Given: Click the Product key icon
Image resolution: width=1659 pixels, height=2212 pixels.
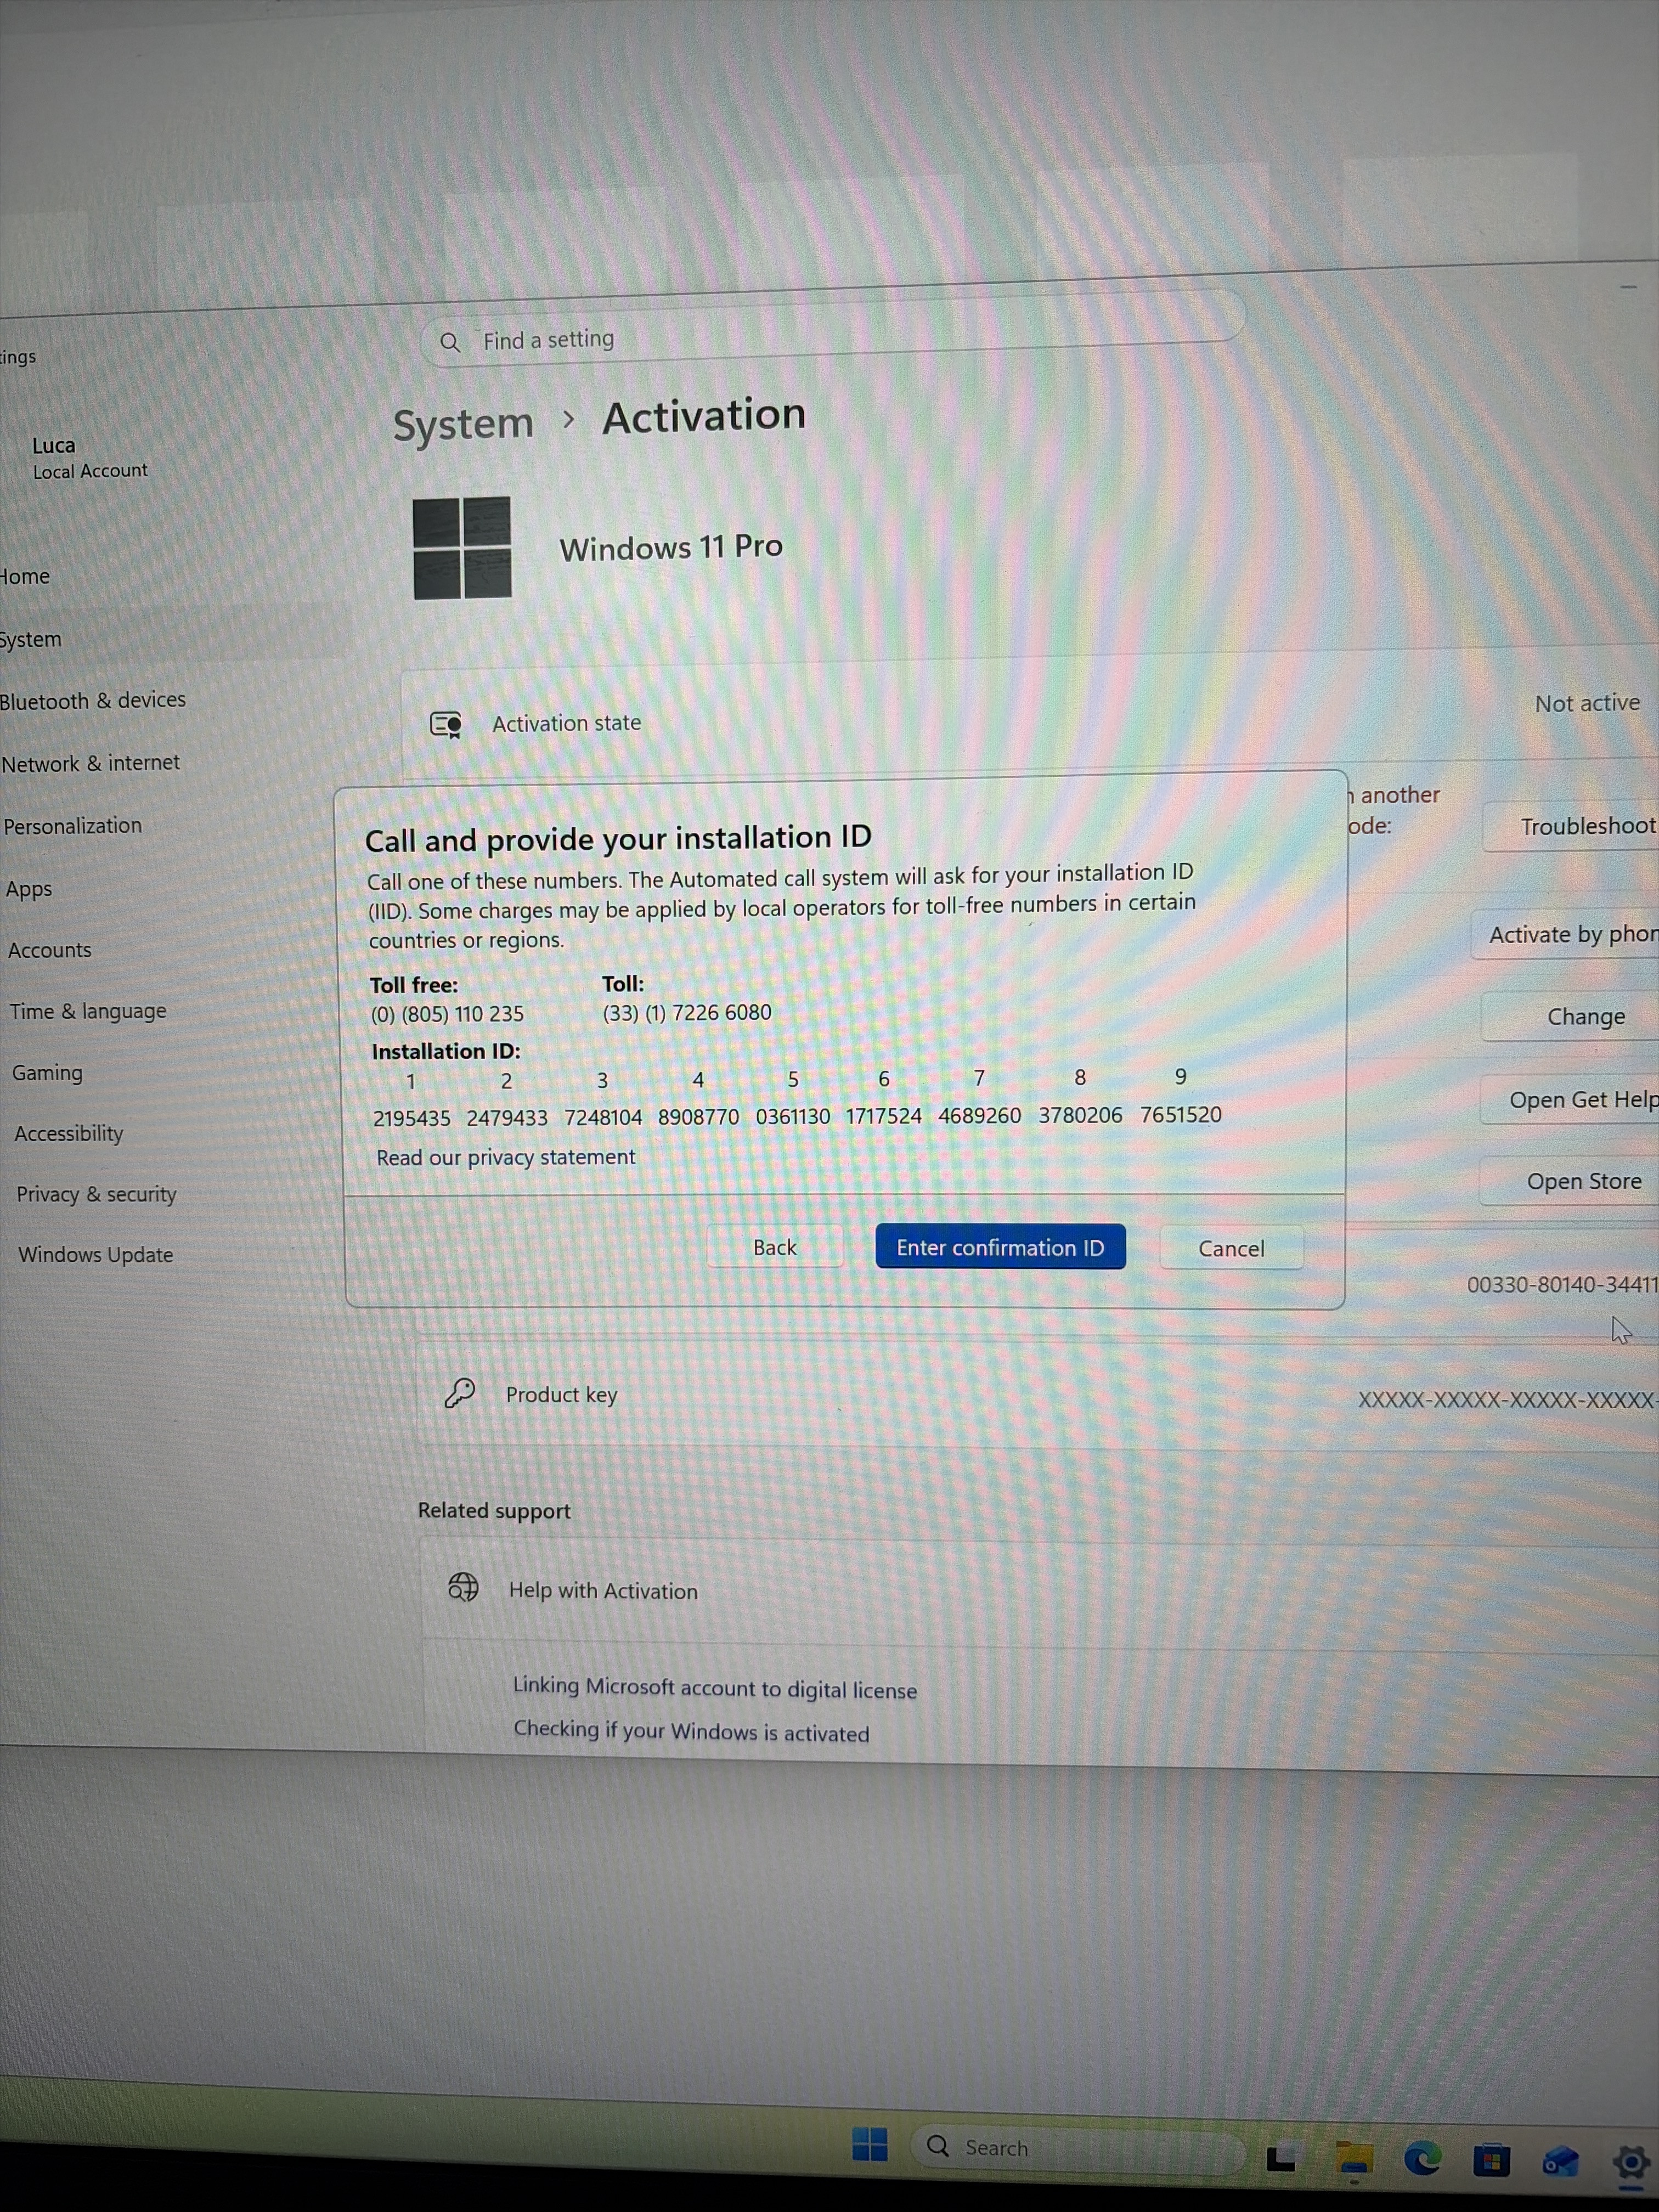Looking at the screenshot, I should point(460,1393).
